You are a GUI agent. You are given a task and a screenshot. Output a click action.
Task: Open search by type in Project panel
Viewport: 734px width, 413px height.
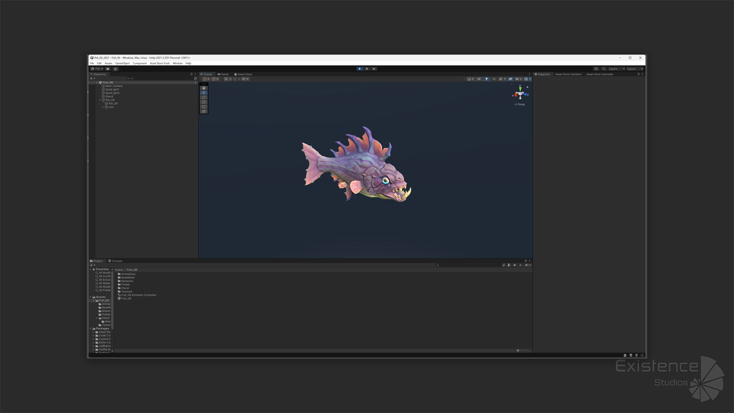pos(509,265)
